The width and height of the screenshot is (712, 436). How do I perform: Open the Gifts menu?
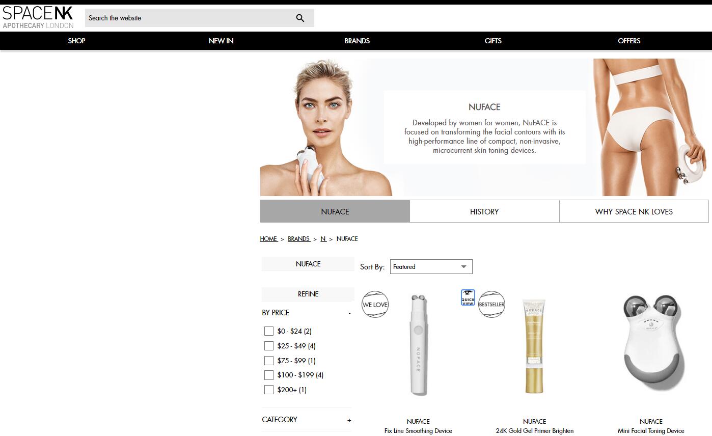point(493,41)
